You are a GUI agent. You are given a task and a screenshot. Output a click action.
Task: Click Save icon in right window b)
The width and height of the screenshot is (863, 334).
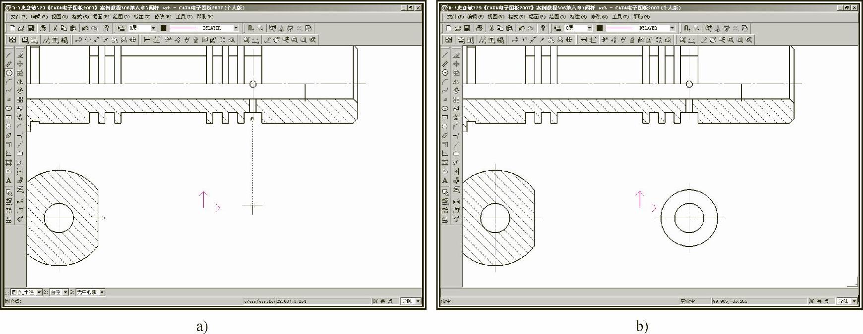tap(467, 28)
